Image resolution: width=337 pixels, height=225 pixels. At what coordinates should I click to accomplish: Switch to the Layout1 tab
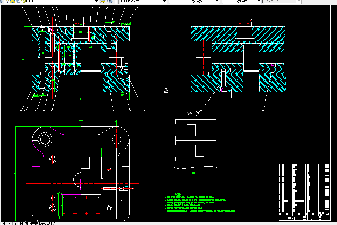click(x=45, y=223)
